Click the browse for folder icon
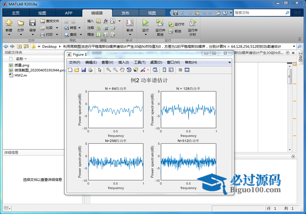 [x=26, y=46]
